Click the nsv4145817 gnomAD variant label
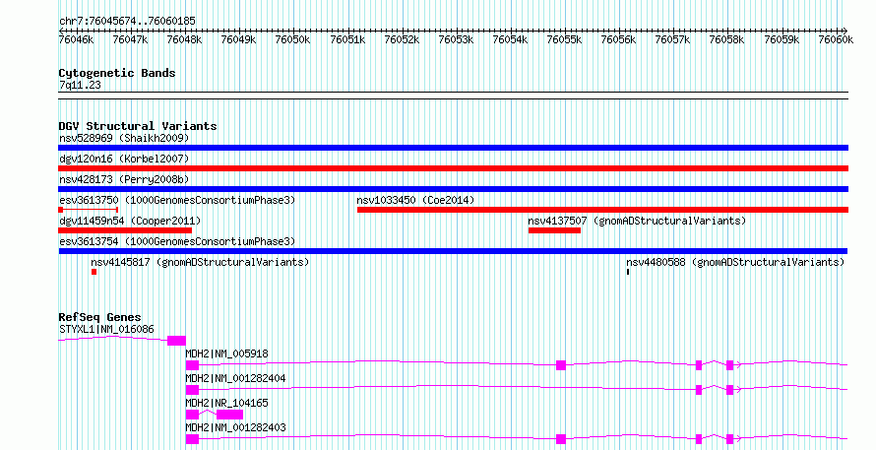 200,262
